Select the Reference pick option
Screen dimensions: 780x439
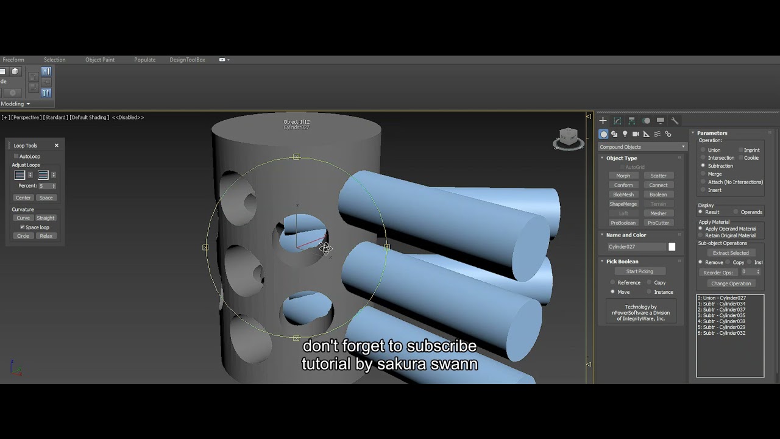(612, 283)
